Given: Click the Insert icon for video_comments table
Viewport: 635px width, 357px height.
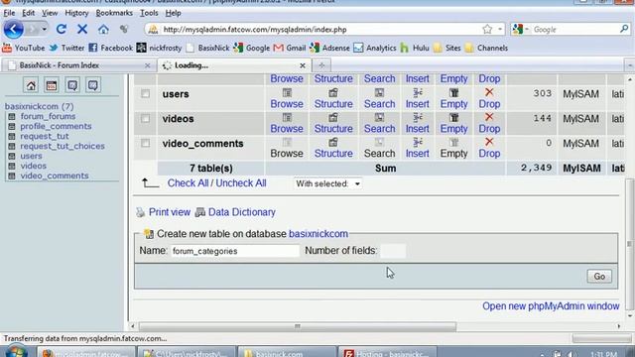Looking at the screenshot, I should [x=418, y=142].
